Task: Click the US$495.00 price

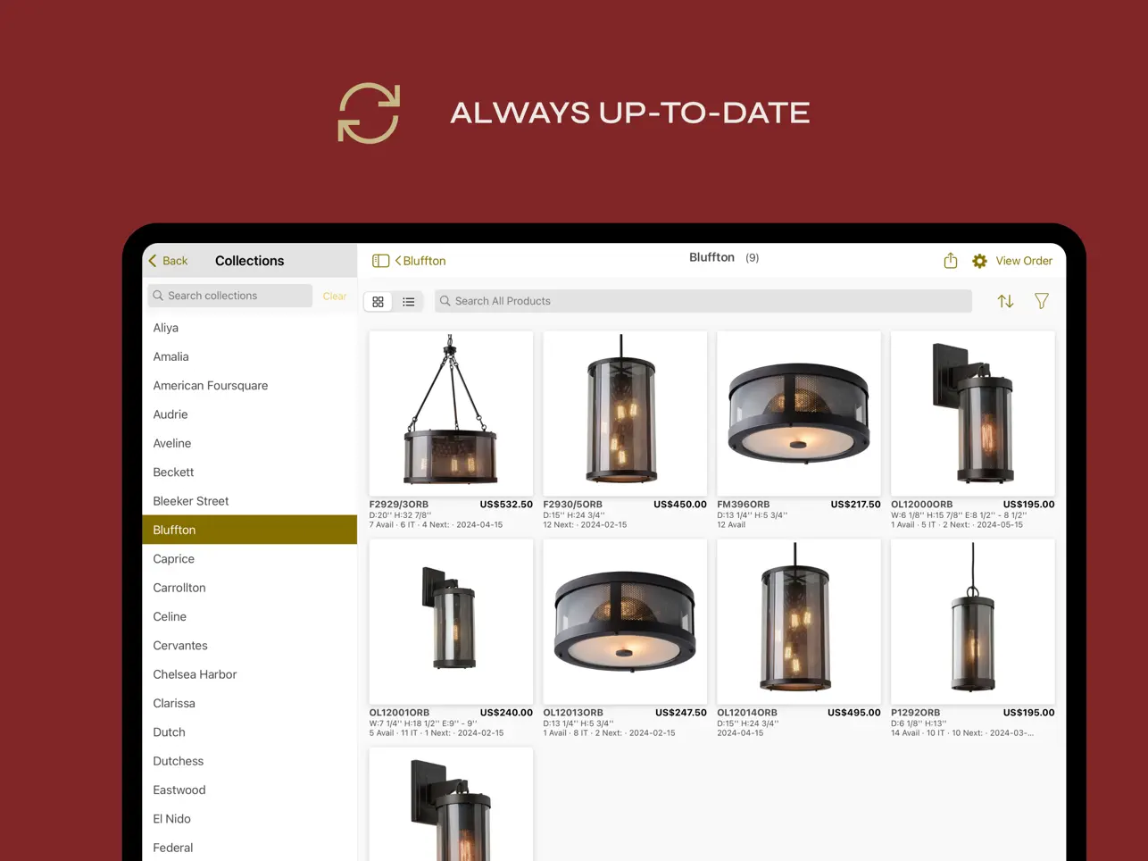Action: [x=854, y=713]
